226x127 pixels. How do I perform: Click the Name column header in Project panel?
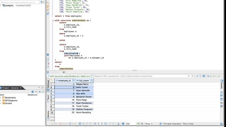coord(2,95)
